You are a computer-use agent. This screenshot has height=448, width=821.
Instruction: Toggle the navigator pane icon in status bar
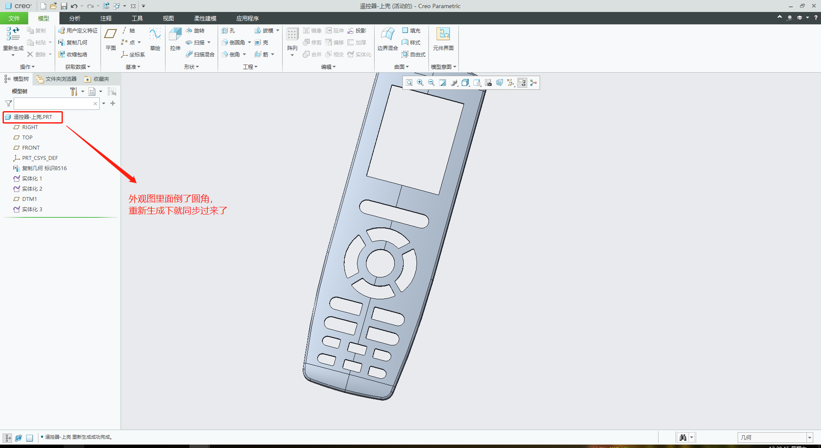[8, 438]
